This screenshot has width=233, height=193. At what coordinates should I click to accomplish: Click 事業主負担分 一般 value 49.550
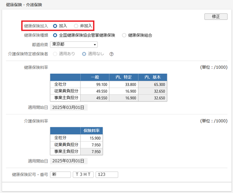[95, 98]
